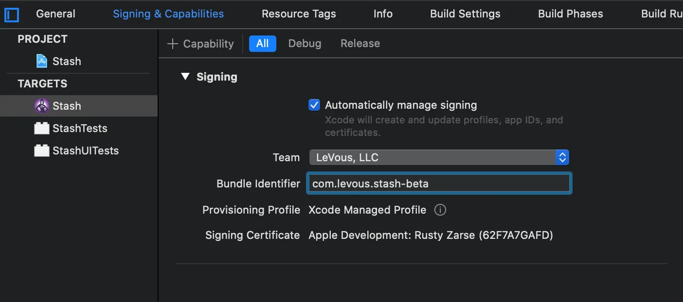Select the Release configuration filter
The width and height of the screenshot is (683, 302).
point(360,44)
